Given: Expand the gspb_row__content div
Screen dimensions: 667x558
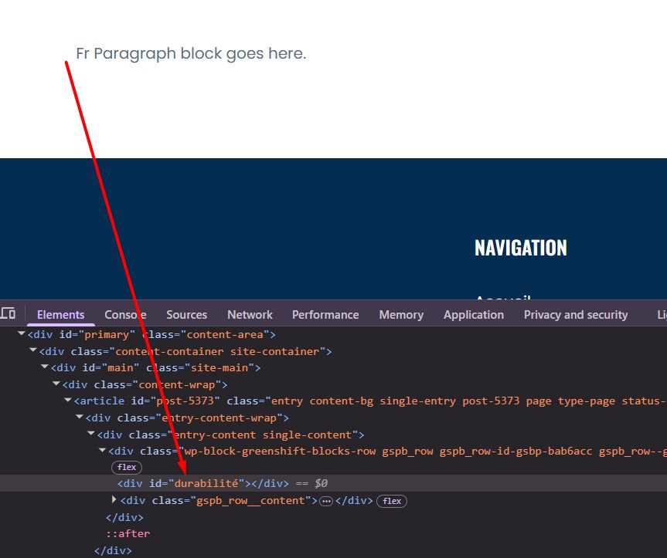Looking at the screenshot, I should click(x=114, y=499).
